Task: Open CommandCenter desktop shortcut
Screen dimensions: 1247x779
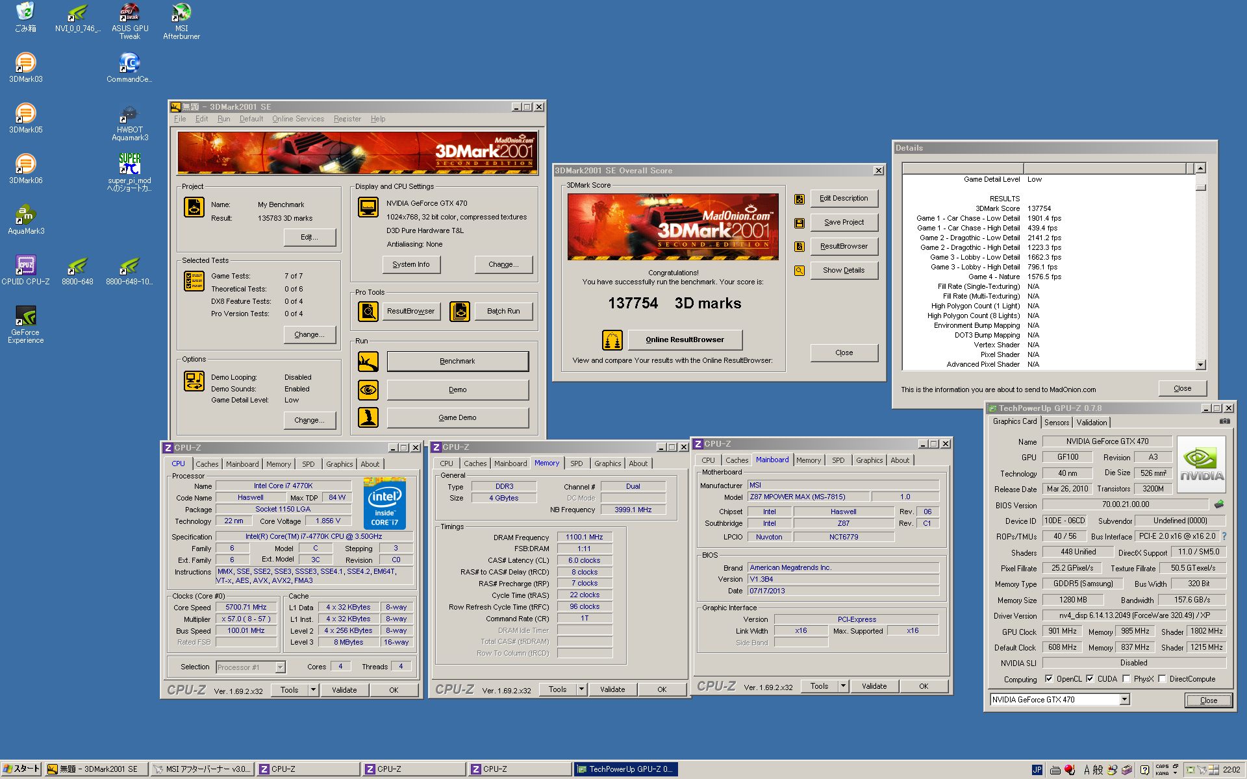Action: (x=130, y=68)
